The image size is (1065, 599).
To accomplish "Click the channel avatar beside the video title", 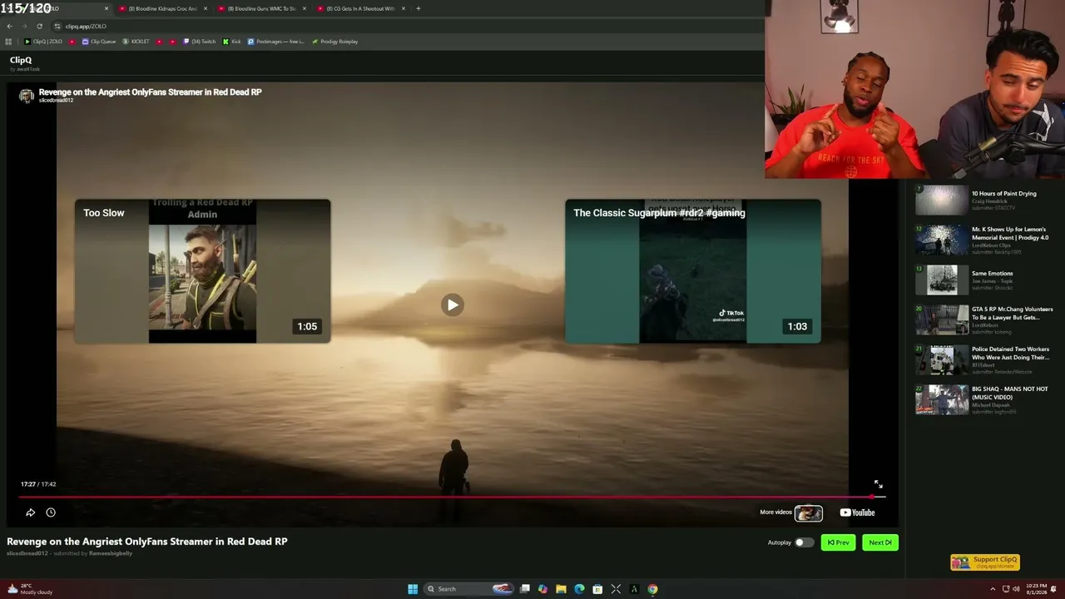I will coord(27,96).
